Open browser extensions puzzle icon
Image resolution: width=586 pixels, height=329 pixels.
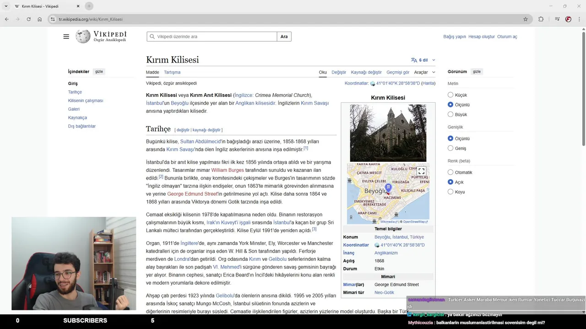541,19
